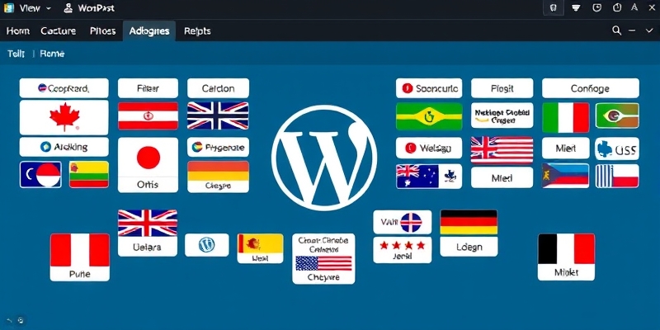660x330 pixels.
Task: Select the Union Jack with red stripes flag
Action: point(502,150)
